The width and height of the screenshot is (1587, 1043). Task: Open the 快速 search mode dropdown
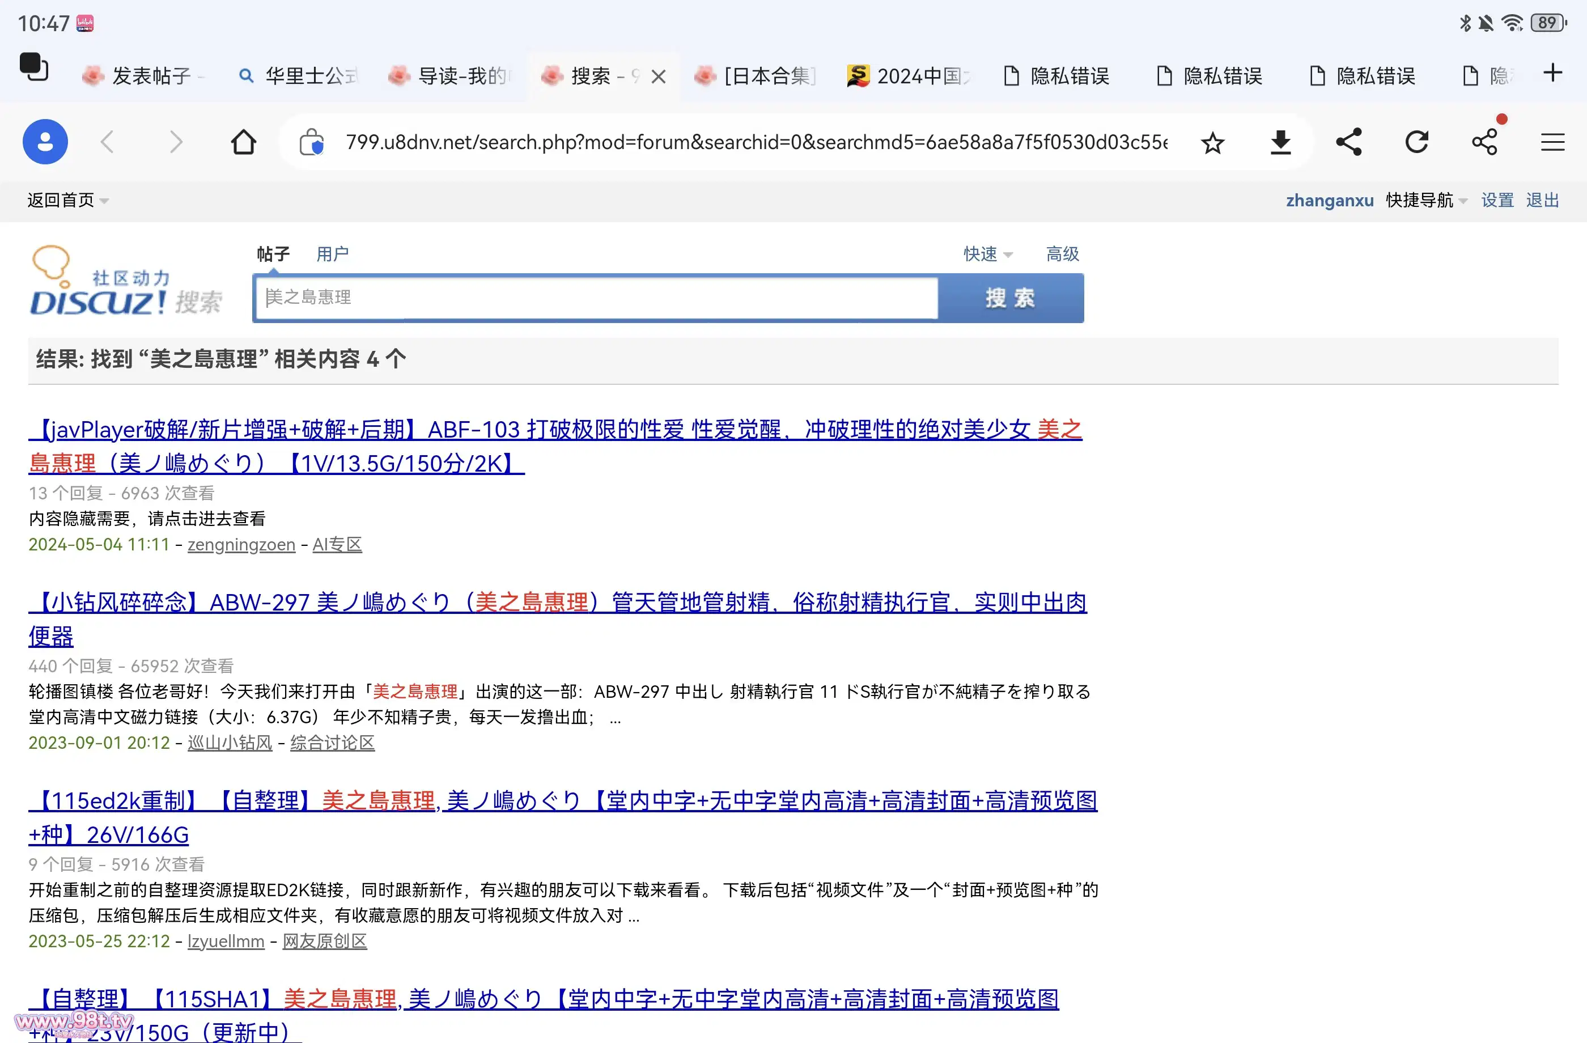pos(987,254)
